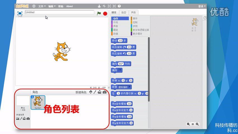The height and width of the screenshot is (134, 238).
Task: Select the Sprite1 thumbnail
Action: coord(38,102)
